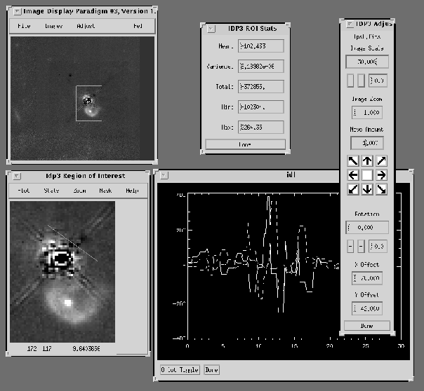Click the Rotation value field
The width and height of the screenshot is (424, 391).
[367, 227]
